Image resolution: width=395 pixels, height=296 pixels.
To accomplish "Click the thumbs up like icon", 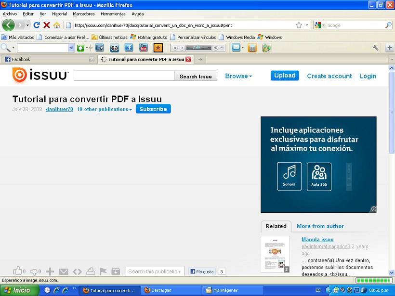I will pos(18,271).
